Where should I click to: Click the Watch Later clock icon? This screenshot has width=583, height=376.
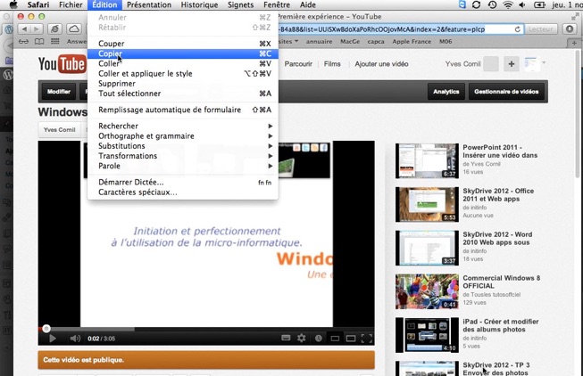tap(318, 339)
